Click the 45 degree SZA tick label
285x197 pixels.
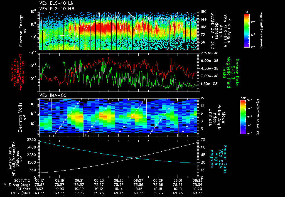tap(203, 155)
